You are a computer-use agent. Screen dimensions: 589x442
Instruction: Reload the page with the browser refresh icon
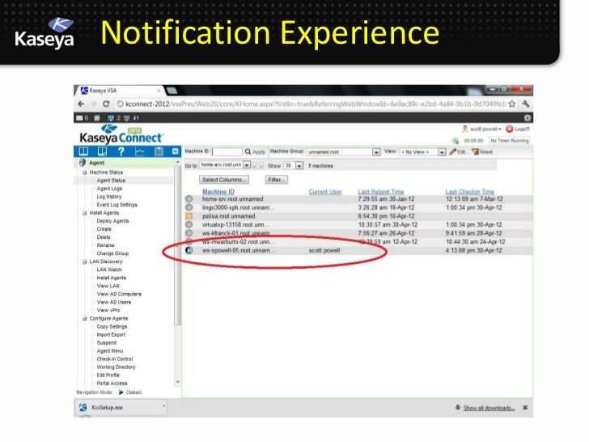[x=106, y=104]
